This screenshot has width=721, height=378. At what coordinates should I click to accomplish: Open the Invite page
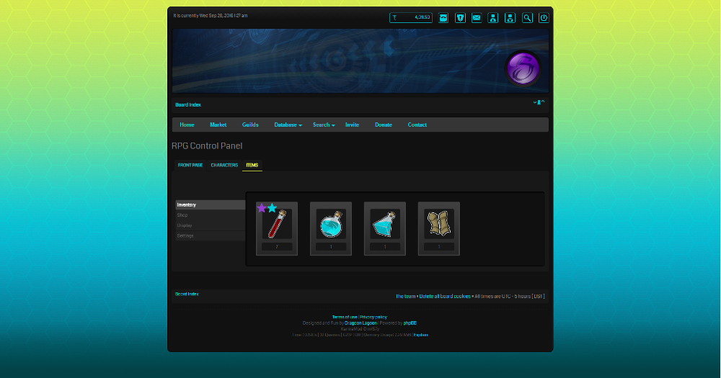point(353,125)
